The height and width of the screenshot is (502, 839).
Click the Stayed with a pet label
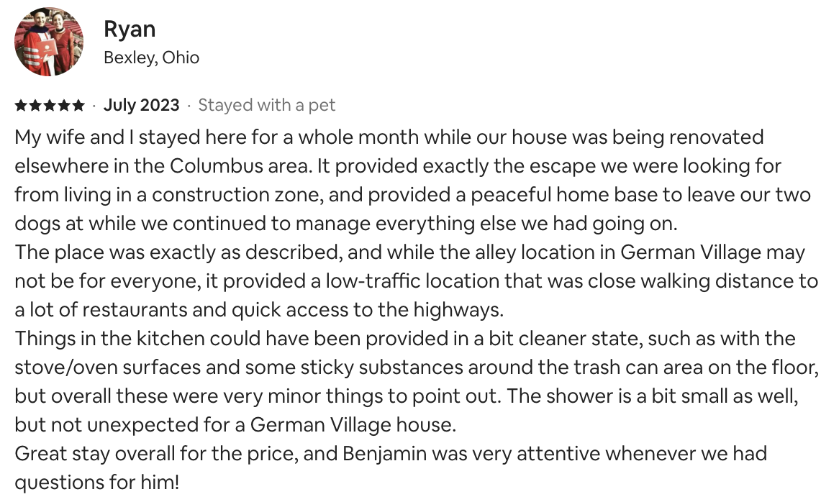[267, 106]
